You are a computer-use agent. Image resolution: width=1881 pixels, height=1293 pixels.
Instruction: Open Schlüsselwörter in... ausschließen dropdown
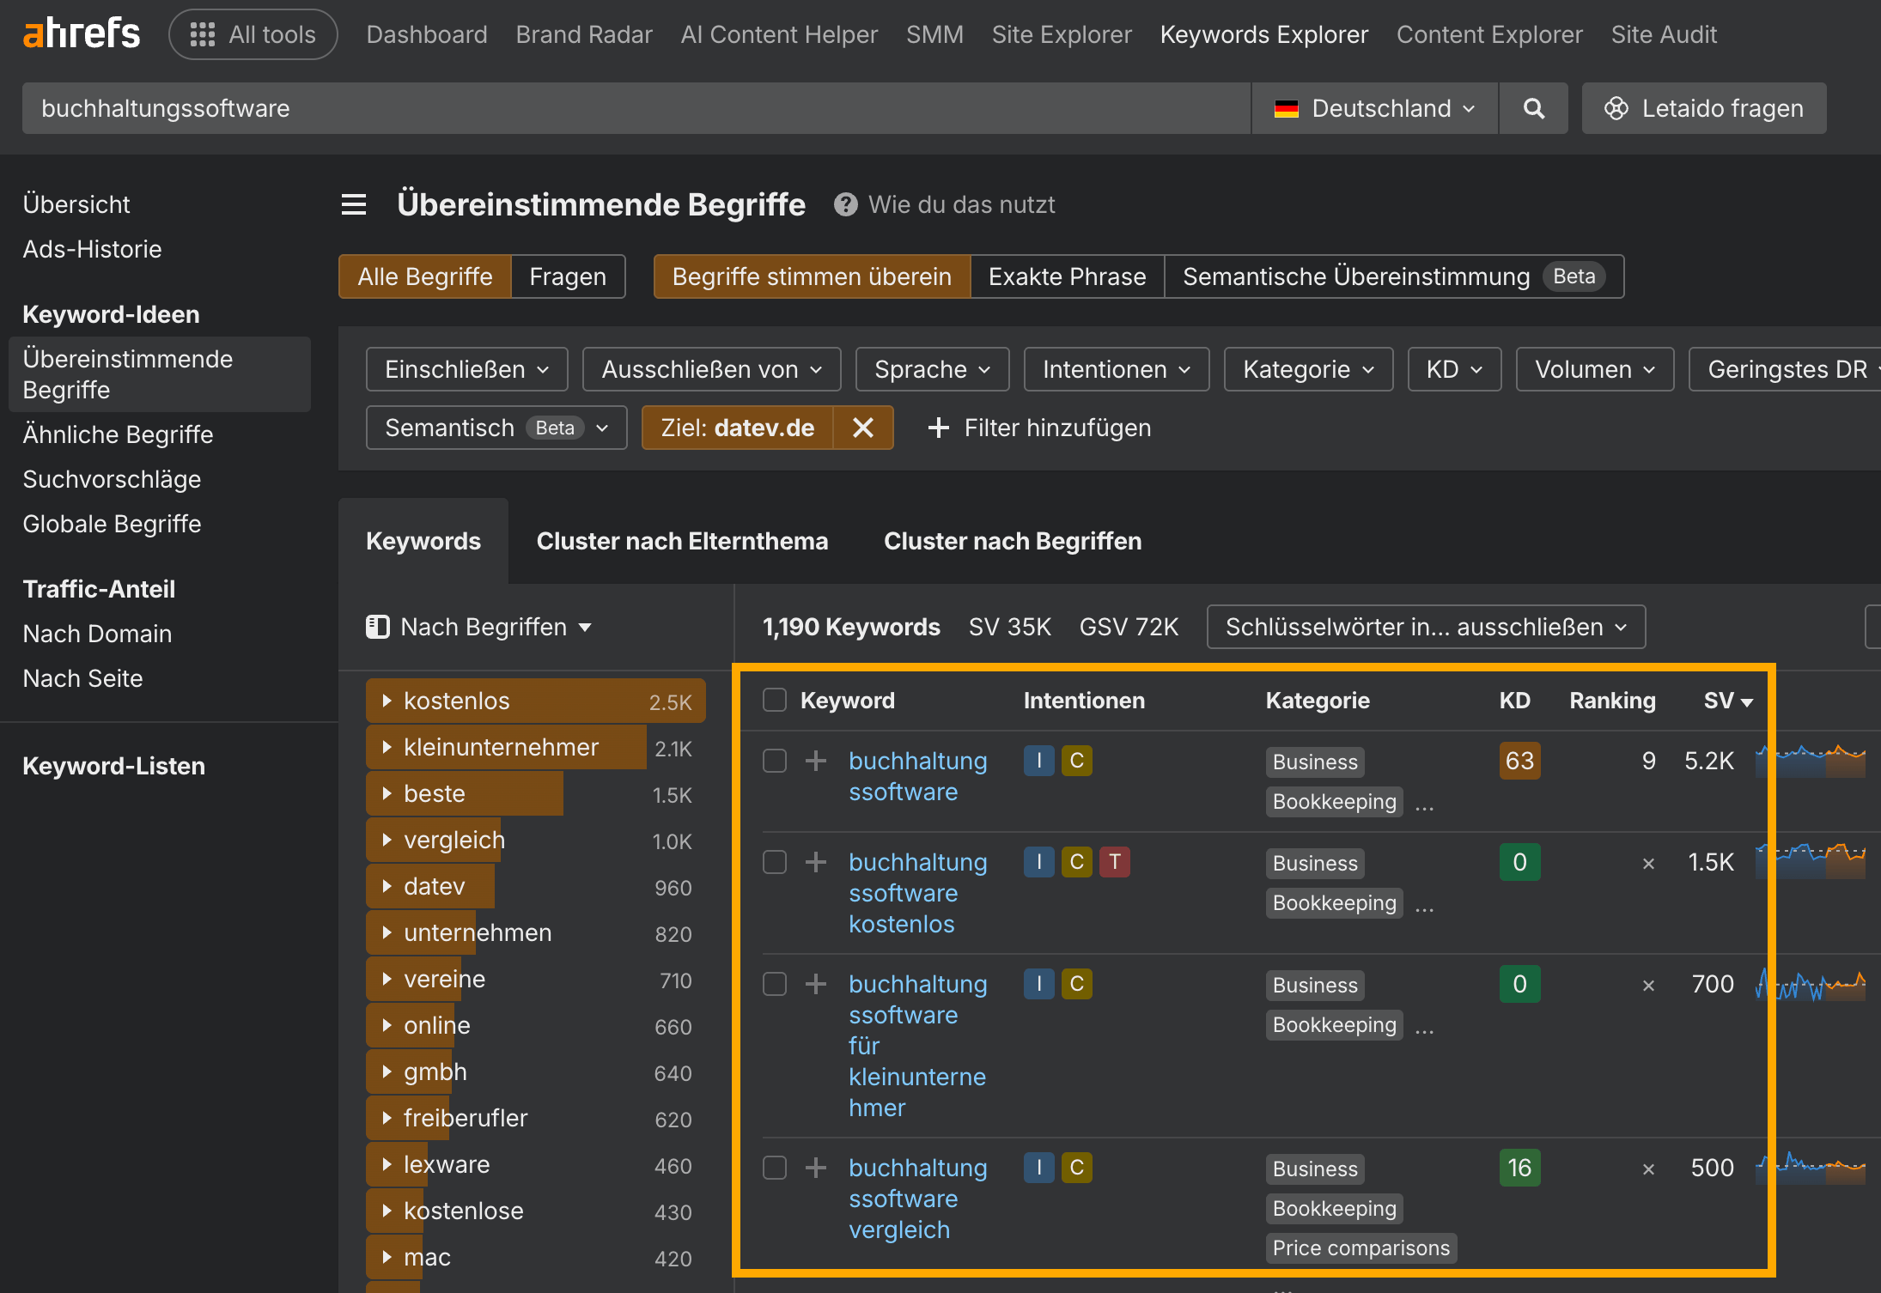1426,627
